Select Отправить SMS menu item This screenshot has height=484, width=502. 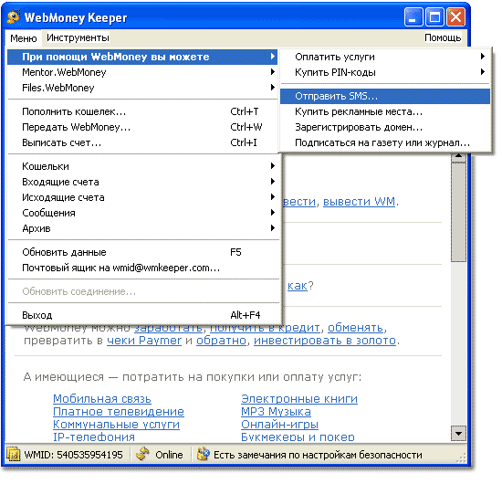point(385,96)
